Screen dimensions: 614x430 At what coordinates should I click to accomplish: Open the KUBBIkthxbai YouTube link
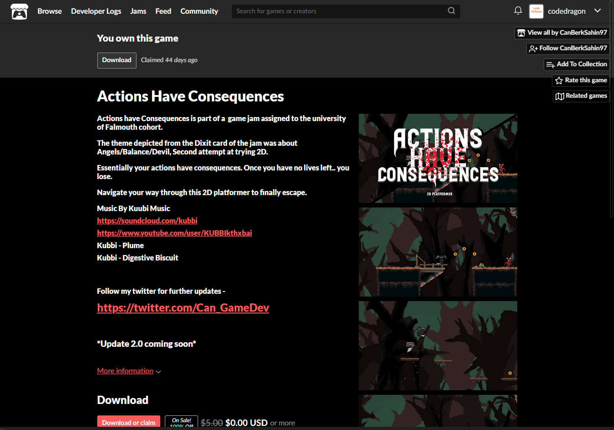point(174,233)
